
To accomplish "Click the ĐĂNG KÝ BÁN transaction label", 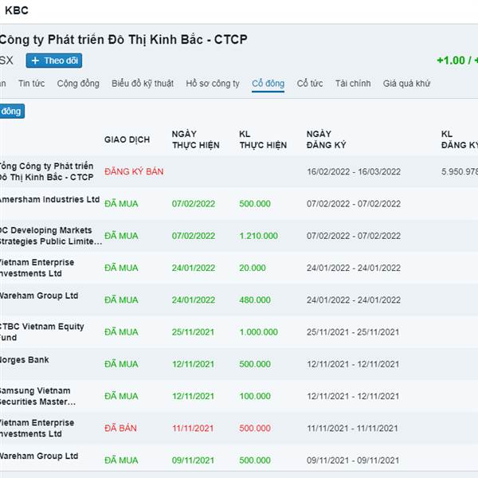I will 134,171.
